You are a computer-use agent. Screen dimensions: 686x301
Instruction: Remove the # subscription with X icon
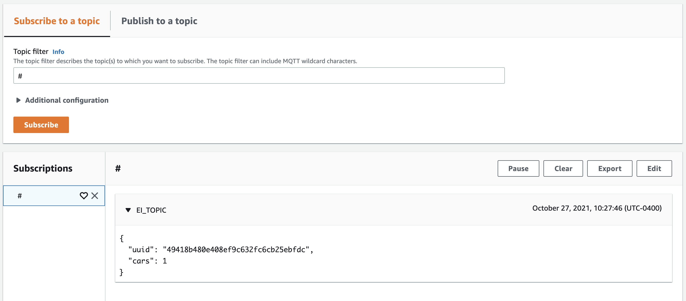pyautogui.click(x=94, y=196)
